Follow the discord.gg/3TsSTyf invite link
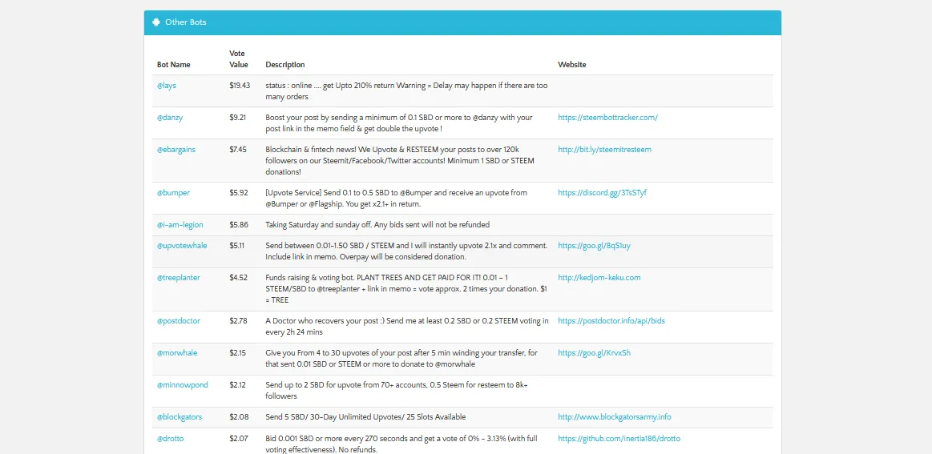The height and width of the screenshot is (454, 932). 602,193
